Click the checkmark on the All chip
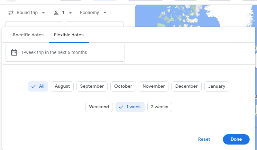The width and height of the screenshot is (257, 150). [x=33, y=86]
